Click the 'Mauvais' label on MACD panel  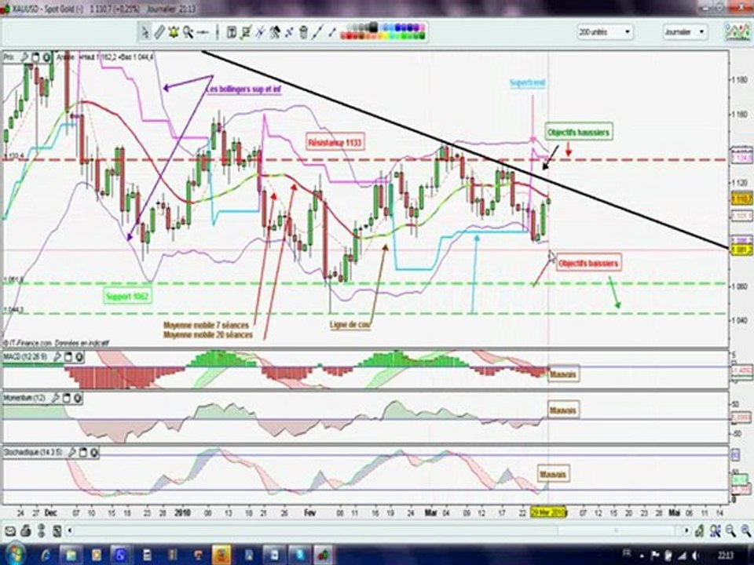click(563, 374)
